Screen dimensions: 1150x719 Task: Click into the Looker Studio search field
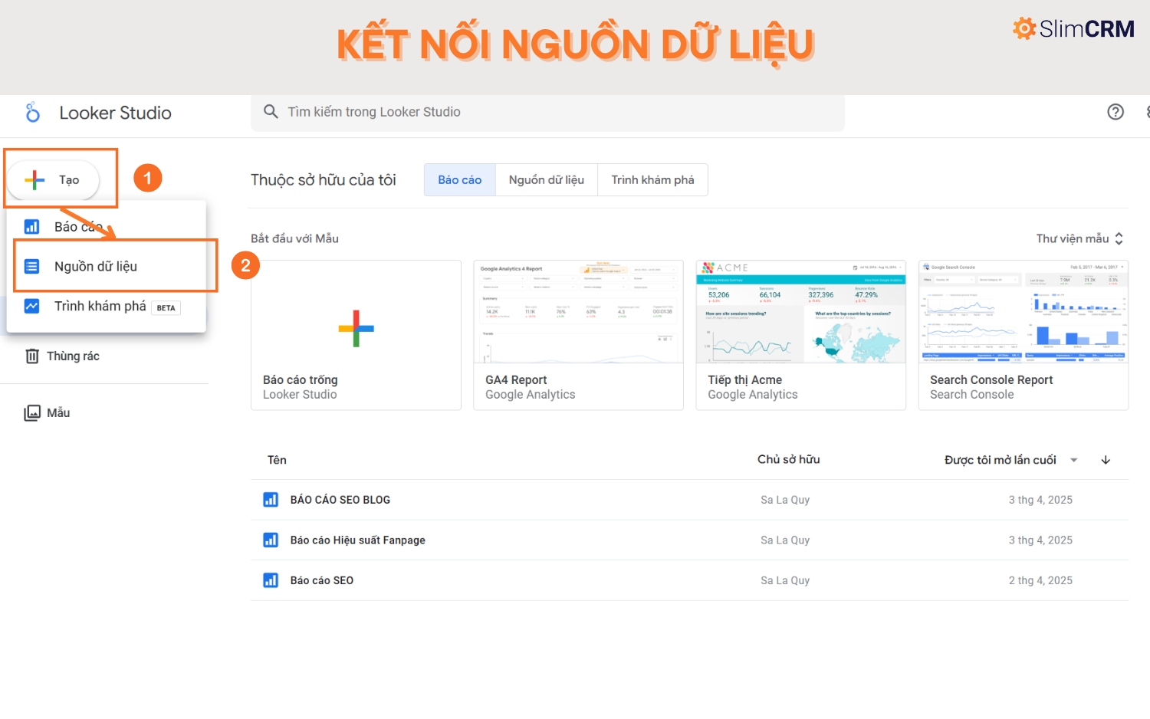[547, 112]
